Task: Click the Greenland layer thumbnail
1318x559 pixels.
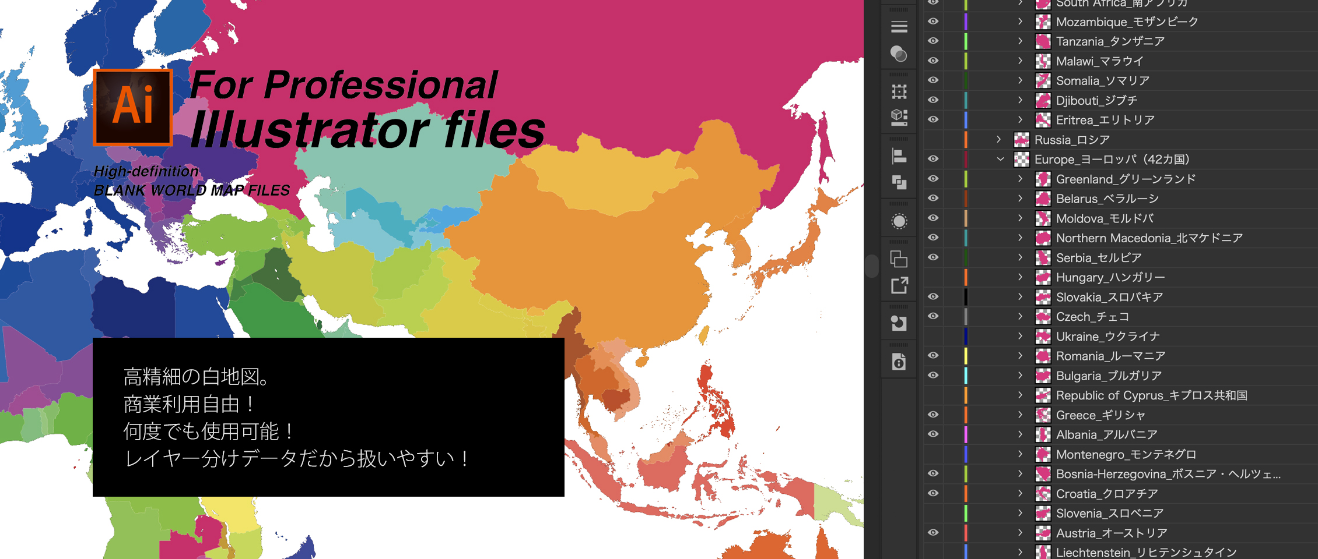Action: 1043,179
